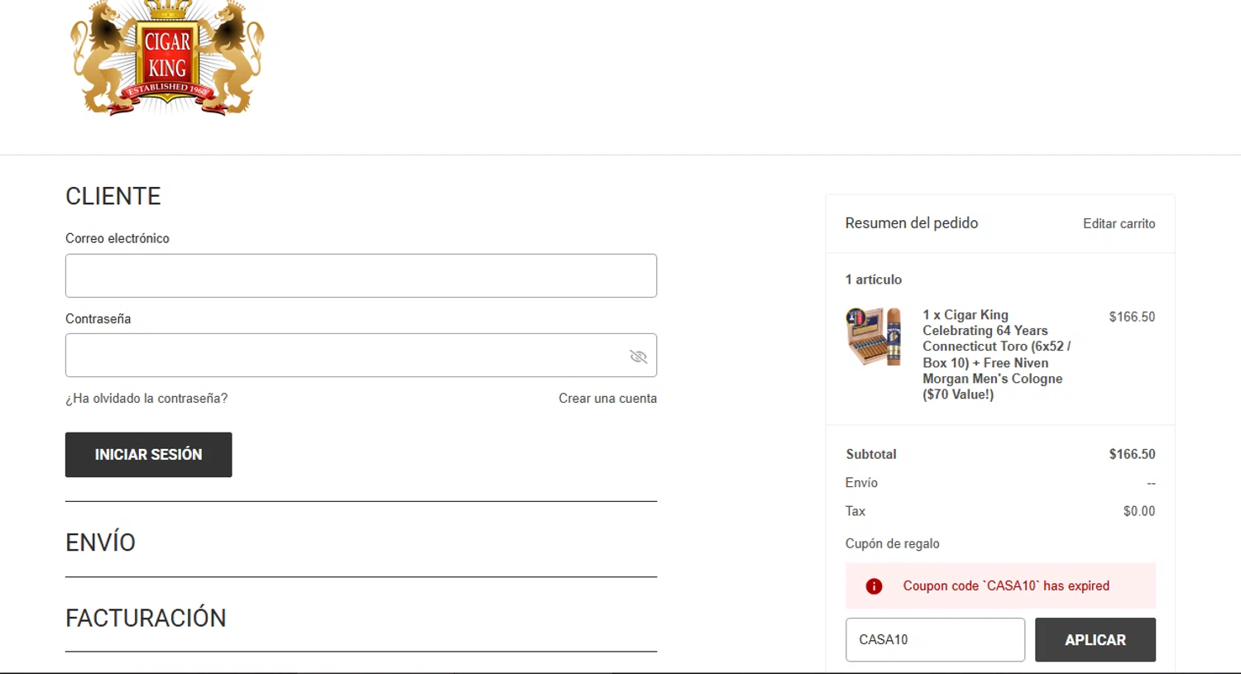Click the red error icon in coupon alert
The height and width of the screenshot is (674, 1241).
(874, 586)
